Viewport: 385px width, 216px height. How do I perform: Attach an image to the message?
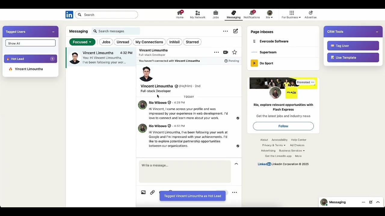pos(143,192)
